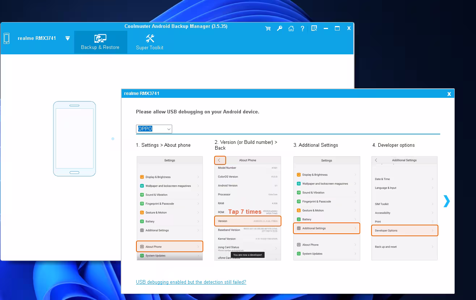This screenshot has width=476, height=300.
Task: Close the realme RMX3741 dialog
Action: (449, 94)
